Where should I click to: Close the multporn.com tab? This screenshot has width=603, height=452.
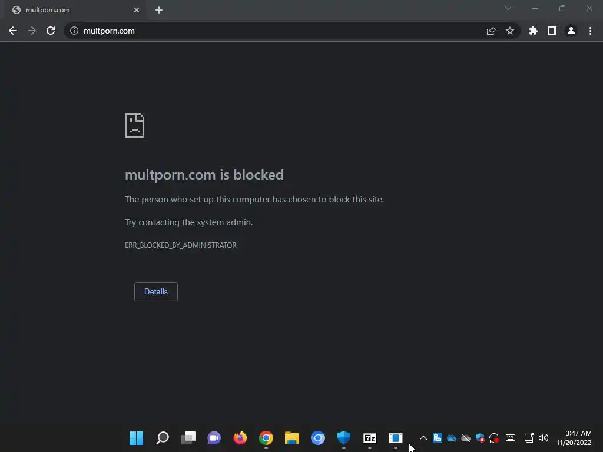tap(137, 10)
